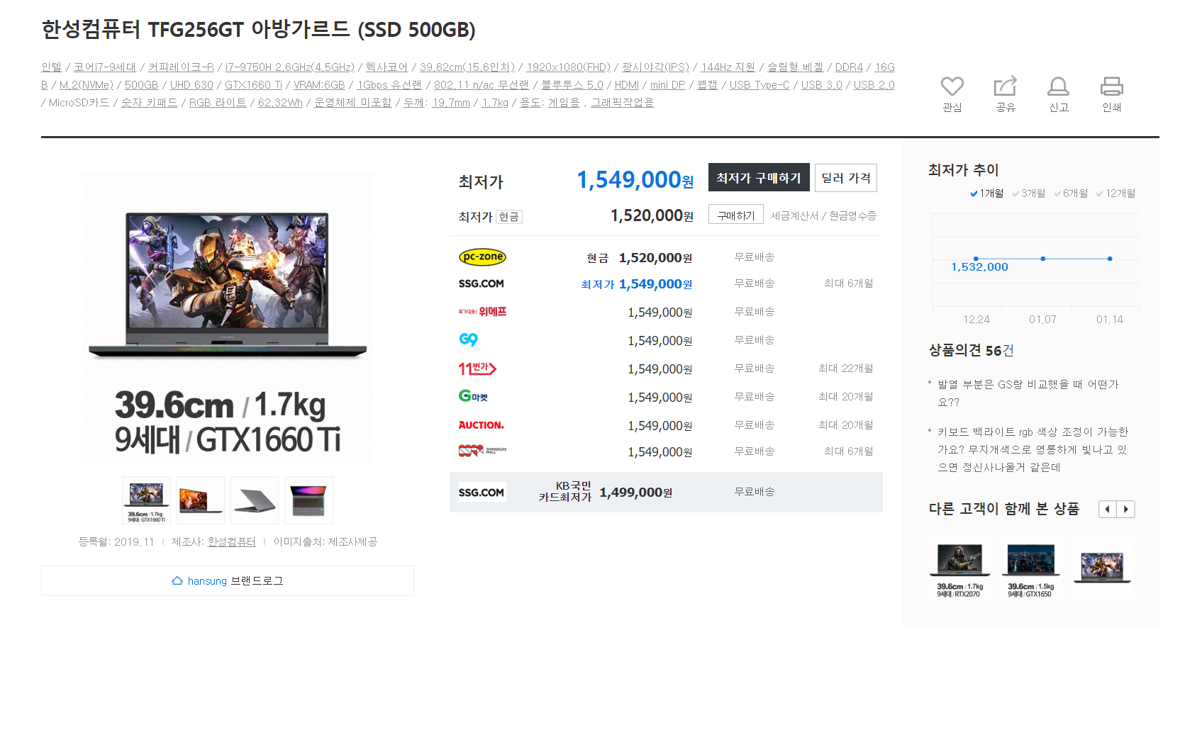Screen dimensions: 1202x742
Task: Open the hansung 브랜드로그 button
Action: coord(228,580)
